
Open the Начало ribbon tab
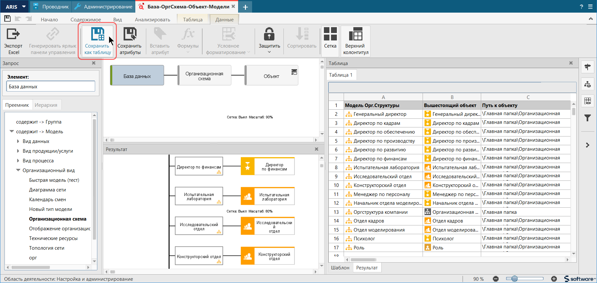pos(49,19)
